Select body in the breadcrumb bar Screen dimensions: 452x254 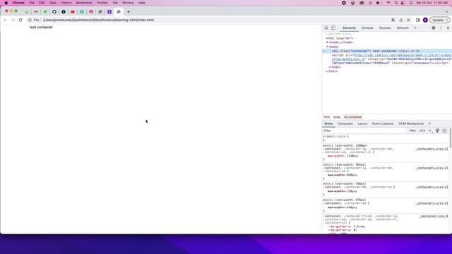pos(337,117)
